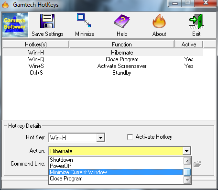The width and height of the screenshot is (218, 190).
Task: Click the Exit door icon
Action: [x=196, y=21]
